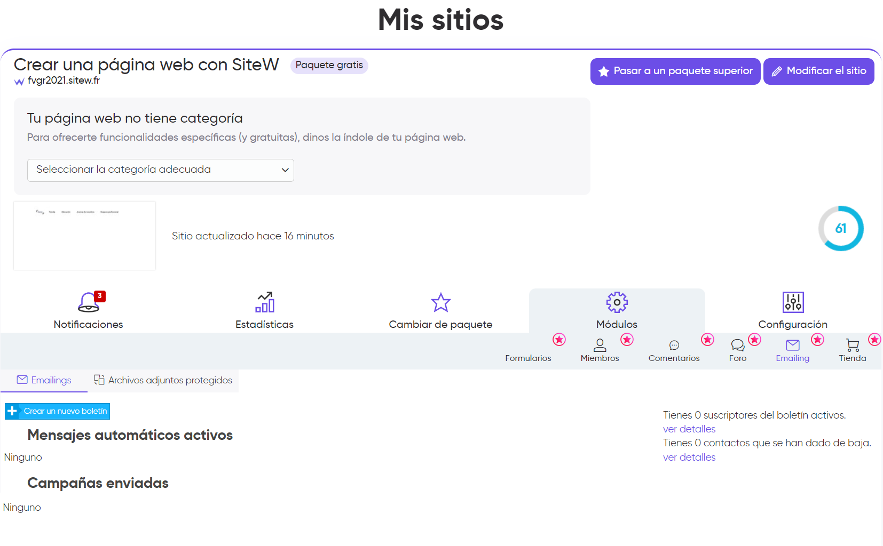
Task: Click the premium star badge next to Emailing
Action: pos(817,340)
